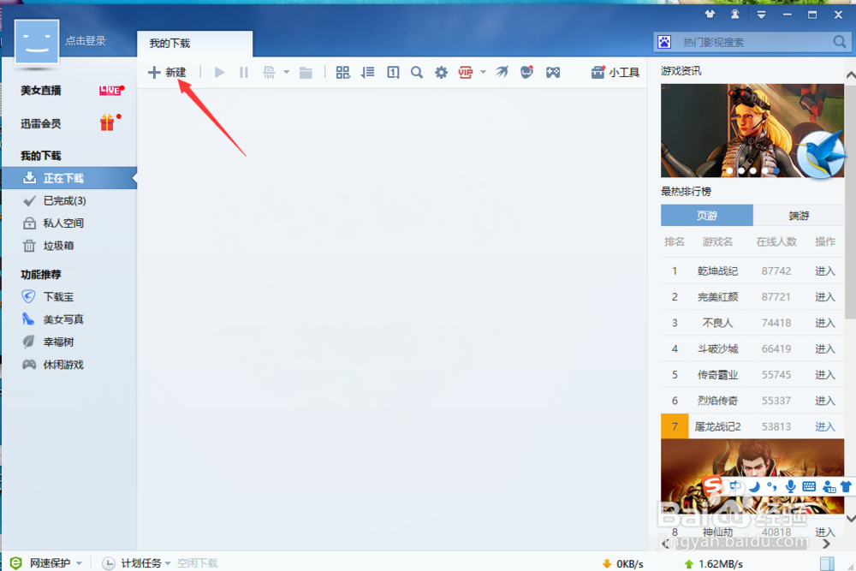Screen dimensions: 856x571
Task: Open 休闲游戏 entry
Action: click(x=63, y=365)
